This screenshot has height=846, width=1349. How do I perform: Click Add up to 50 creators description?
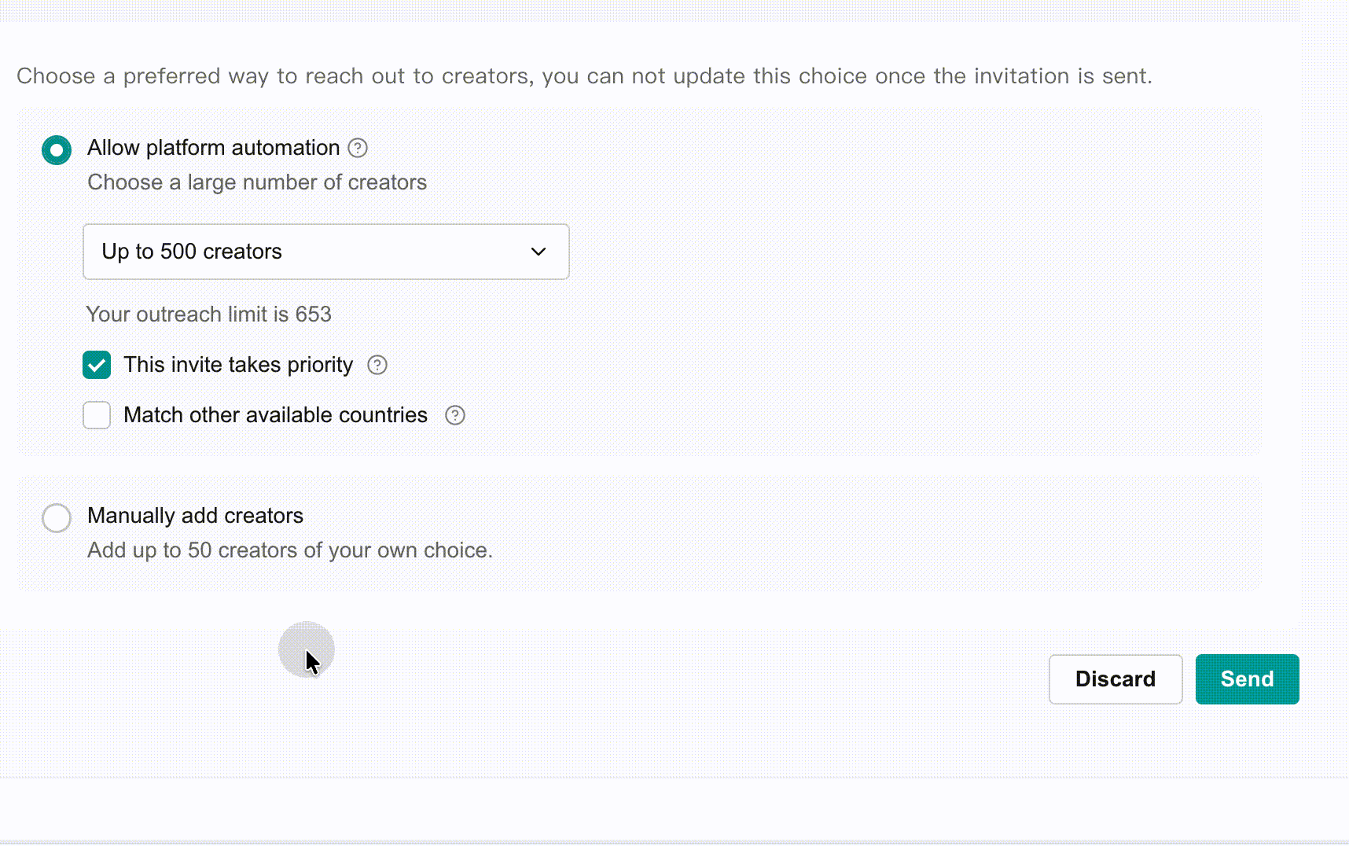coord(290,550)
